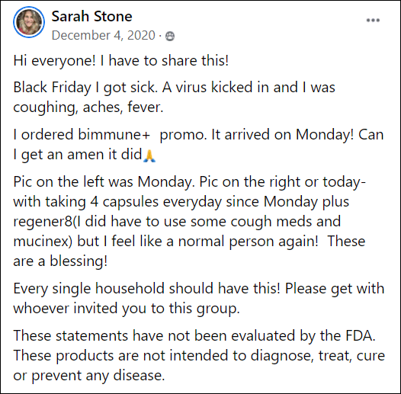Viewport: 401px width, 394px height.
Task: Click the 'Hi everyone! I have to share this!' line
Action: tap(120, 61)
